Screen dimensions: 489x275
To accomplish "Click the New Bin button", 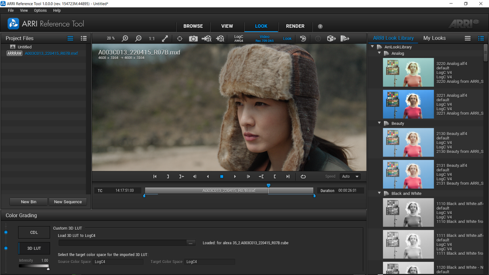I will [x=29, y=202].
